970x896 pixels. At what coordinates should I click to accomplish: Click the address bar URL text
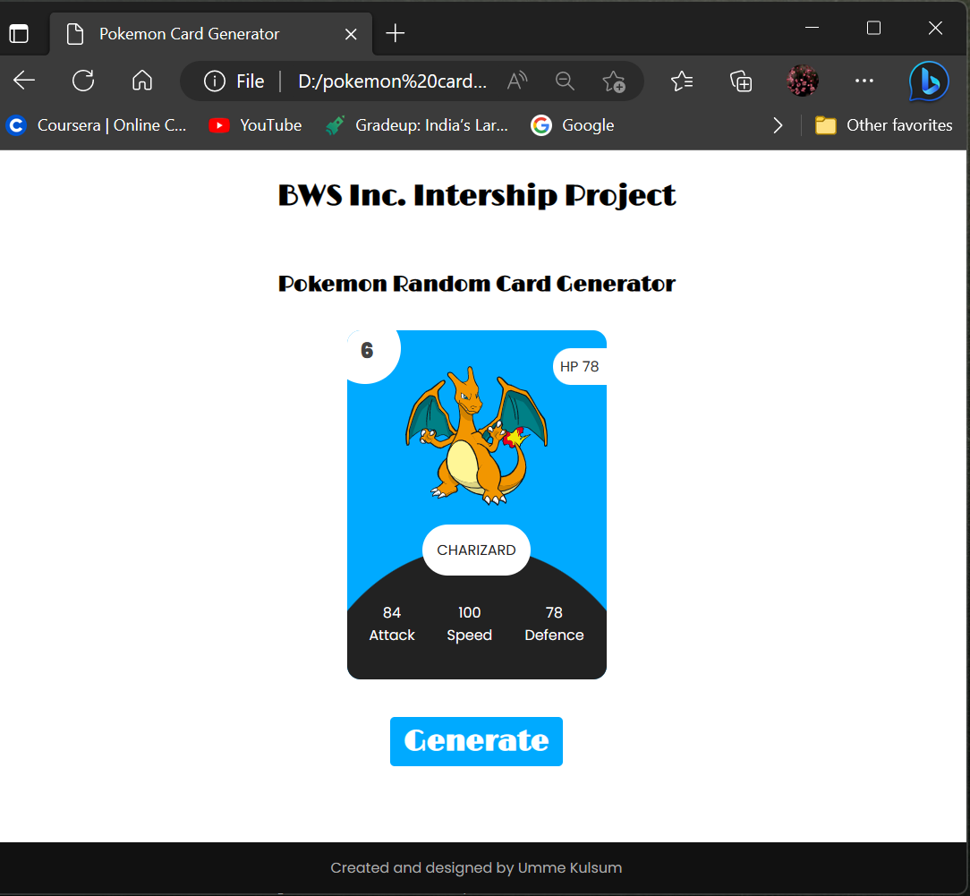click(x=392, y=81)
